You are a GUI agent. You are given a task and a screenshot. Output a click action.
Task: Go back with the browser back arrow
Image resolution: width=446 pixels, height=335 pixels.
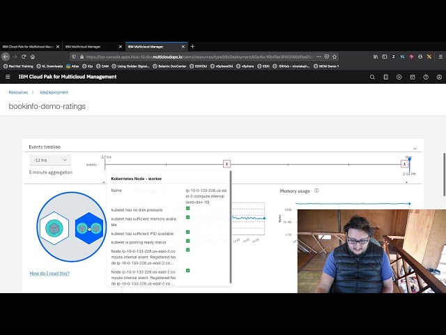pyautogui.click(x=6, y=57)
